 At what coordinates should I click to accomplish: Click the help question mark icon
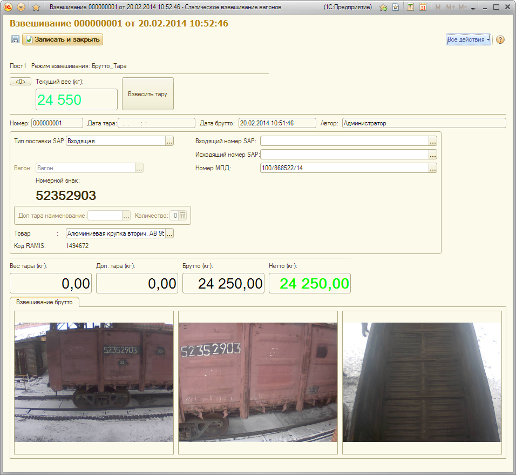click(500, 39)
